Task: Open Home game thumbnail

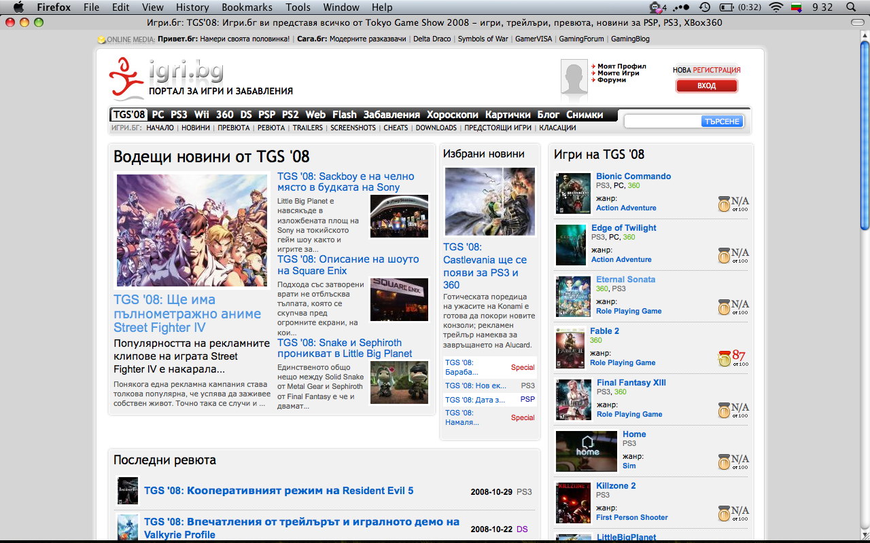Action: point(587,451)
